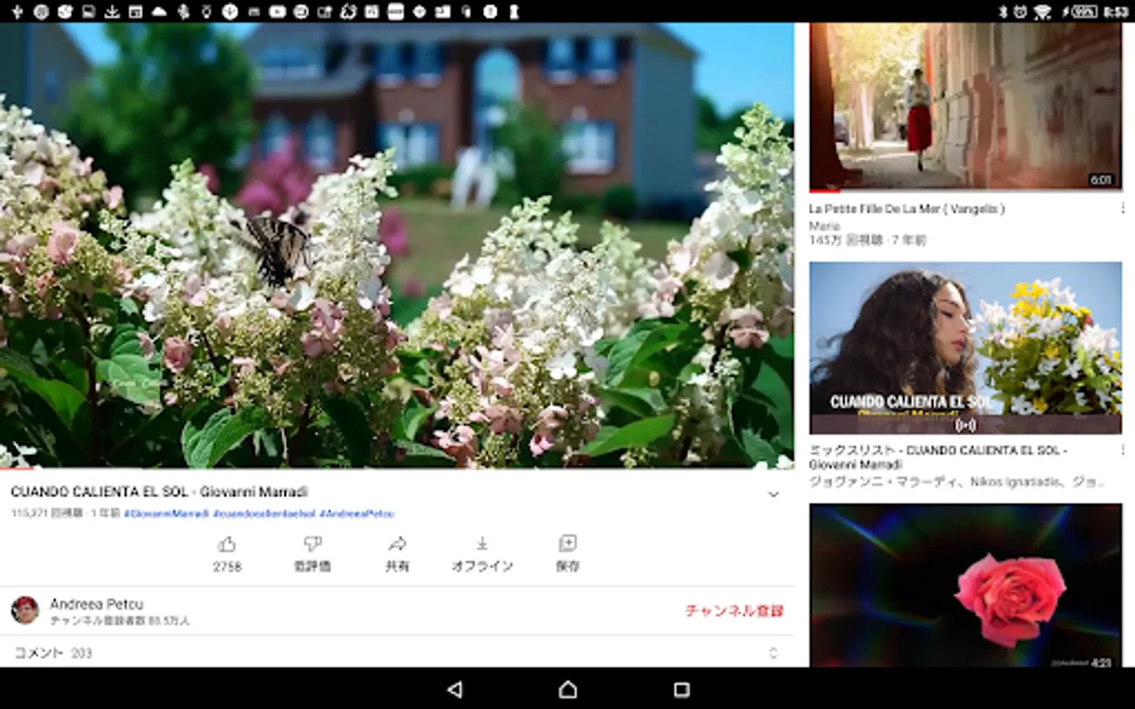Open options menu for La Petite Fille De La Mer
This screenshot has width=1135, height=709.
click(x=1122, y=209)
